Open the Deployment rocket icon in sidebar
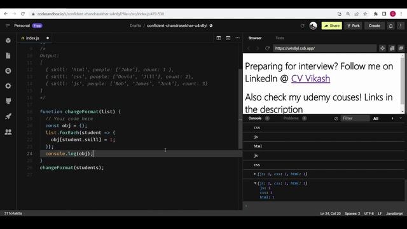Viewport: 407px width, 229px height. click(x=8, y=116)
